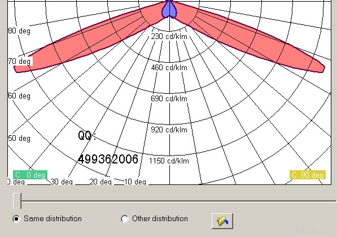Image resolution: width=337 pixels, height=237 pixels.
Task: Click the 10 deg angle label
Action: tap(135, 182)
